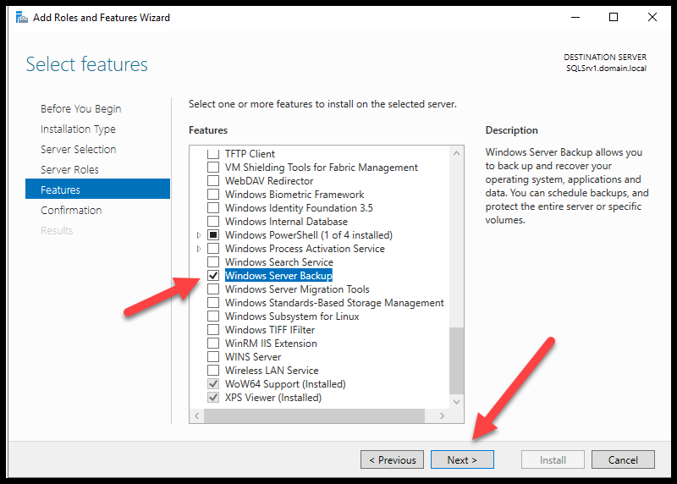Click the left arrow of horizontal scrollbar
The height and width of the screenshot is (484, 677).
click(x=197, y=415)
